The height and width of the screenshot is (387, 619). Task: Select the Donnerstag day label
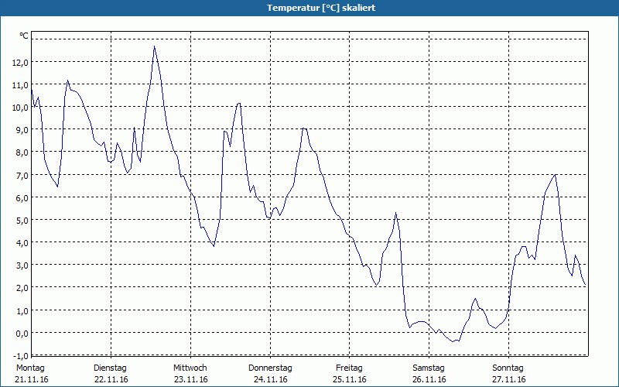270,368
